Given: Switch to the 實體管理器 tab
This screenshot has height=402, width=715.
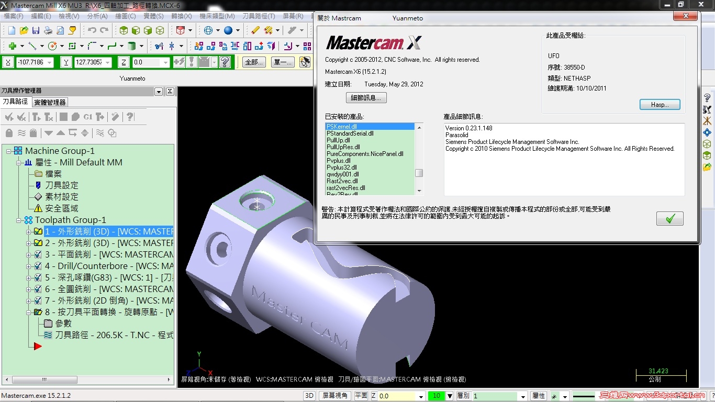Looking at the screenshot, I should click(x=50, y=102).
